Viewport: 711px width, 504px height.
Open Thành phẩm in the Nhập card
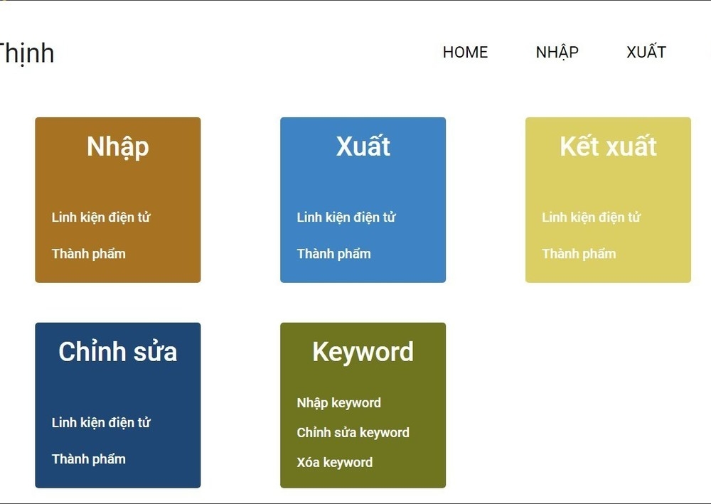coord(88,253)
